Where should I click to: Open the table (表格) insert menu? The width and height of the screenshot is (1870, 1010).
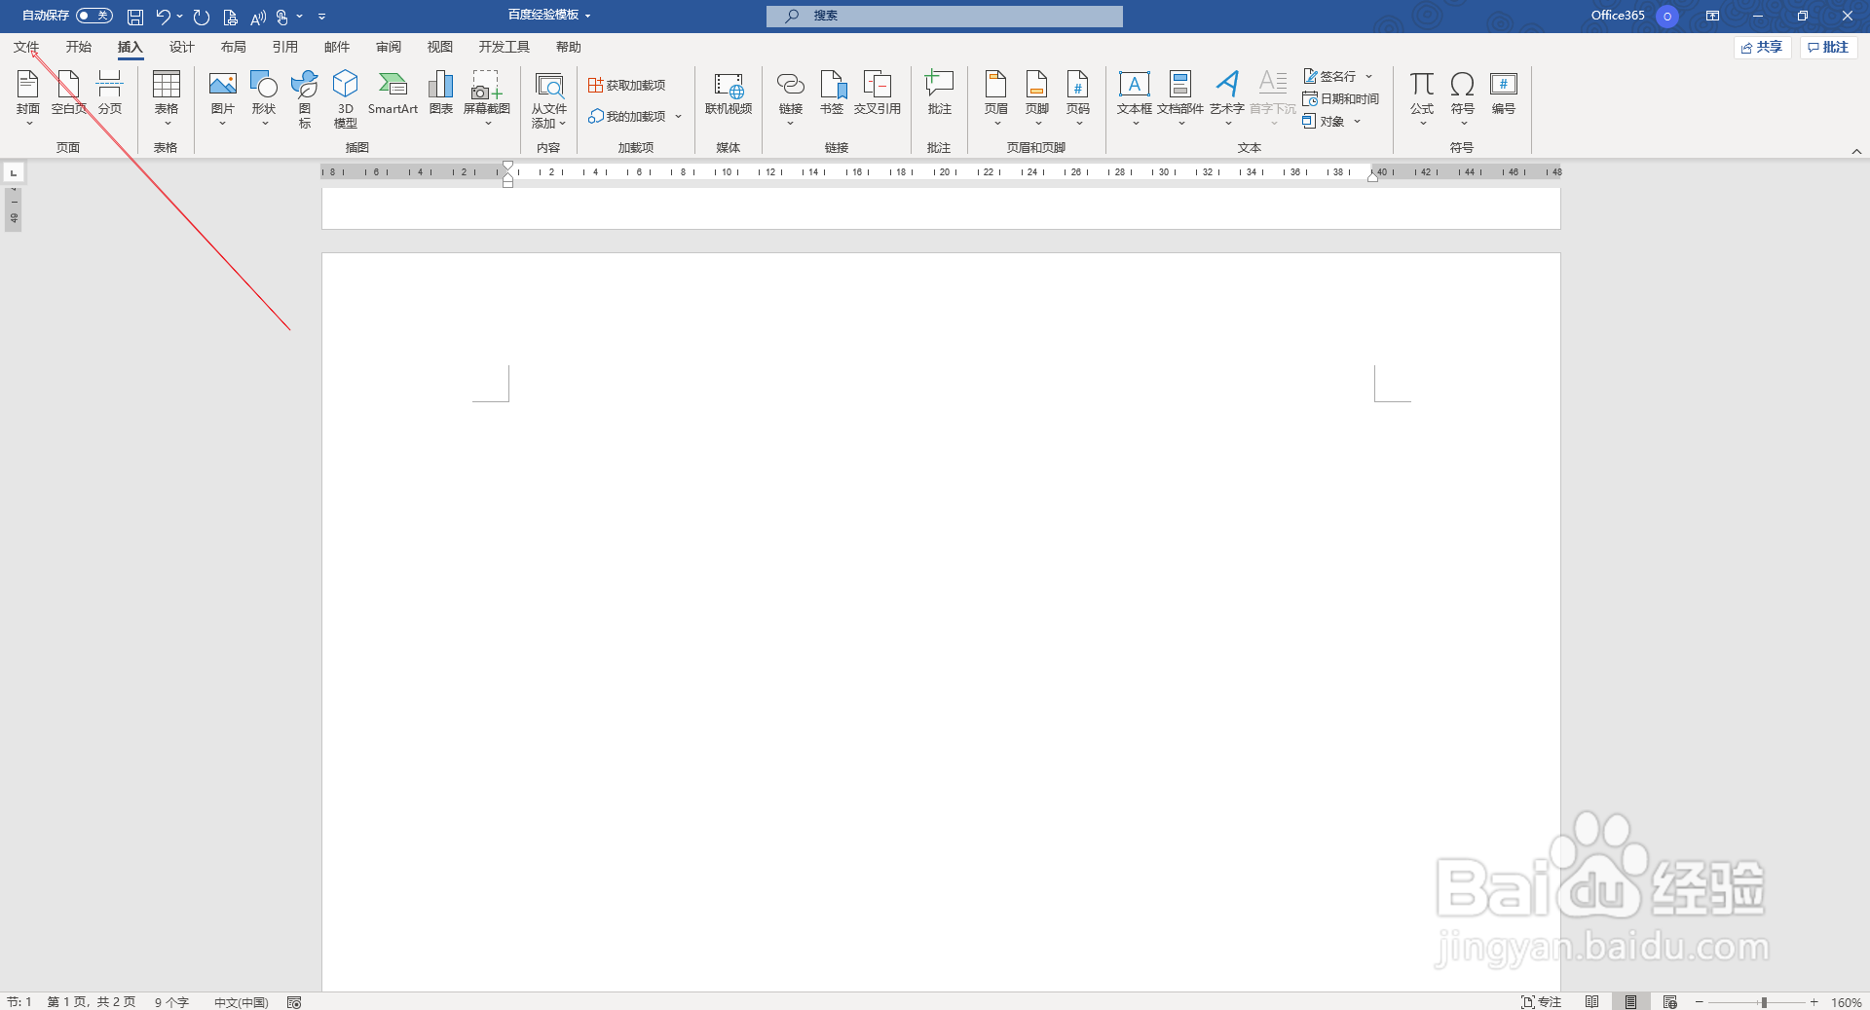(x=167, y=97)
